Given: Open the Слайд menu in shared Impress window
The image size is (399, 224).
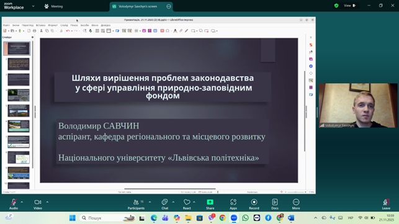Looking at the screenshot, I should pyautogui.click(x=64, y=25).
